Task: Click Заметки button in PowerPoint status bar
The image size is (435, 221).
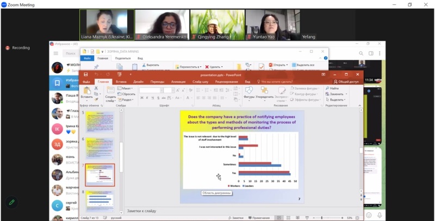Action: [237, 218]
